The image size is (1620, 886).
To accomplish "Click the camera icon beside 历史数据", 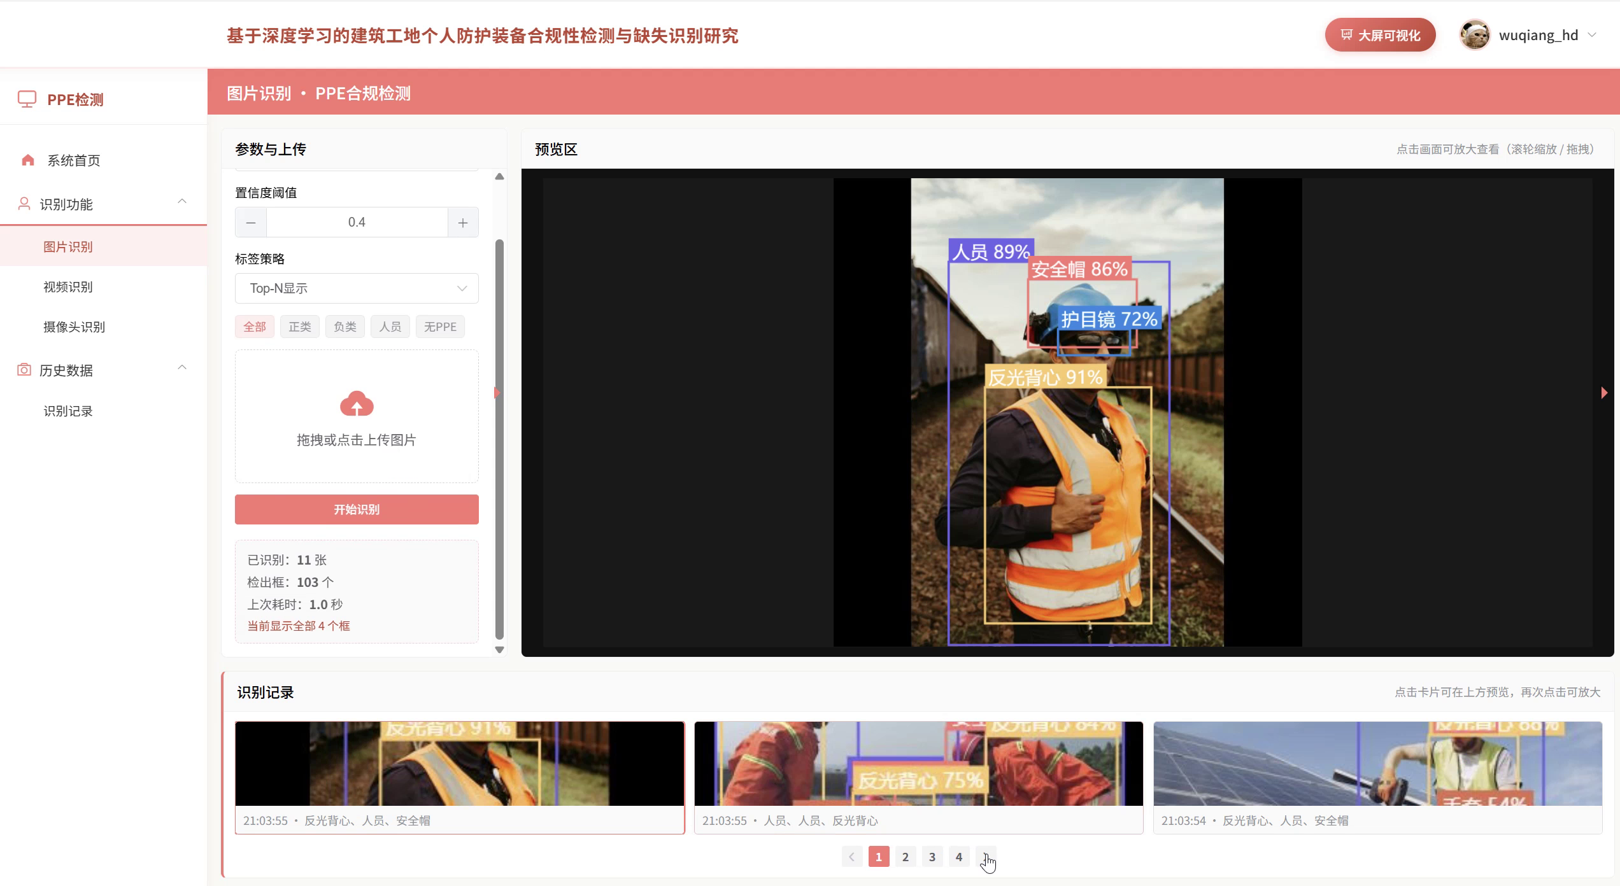I will (x=24, y=370).
